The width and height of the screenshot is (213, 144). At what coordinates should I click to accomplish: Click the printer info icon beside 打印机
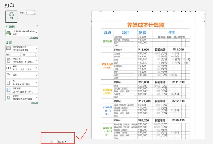coord(37,26)
